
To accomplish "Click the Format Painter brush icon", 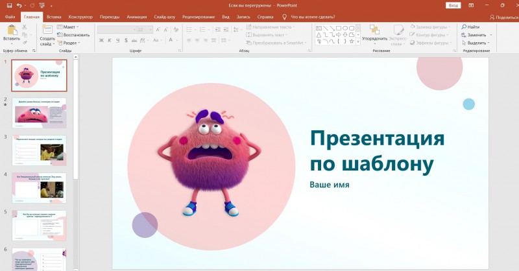I will pos(25,42).
